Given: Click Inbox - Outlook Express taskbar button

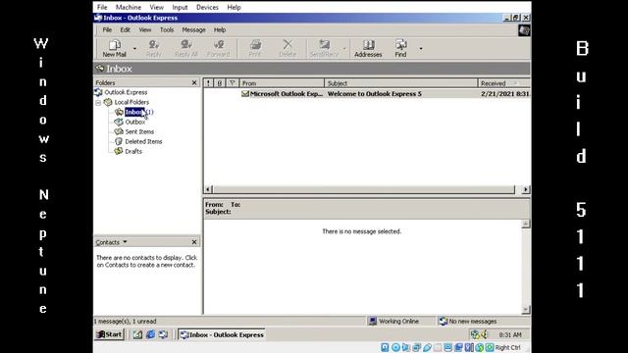Looking at the screenshot, I should click(x=222, y=335).
